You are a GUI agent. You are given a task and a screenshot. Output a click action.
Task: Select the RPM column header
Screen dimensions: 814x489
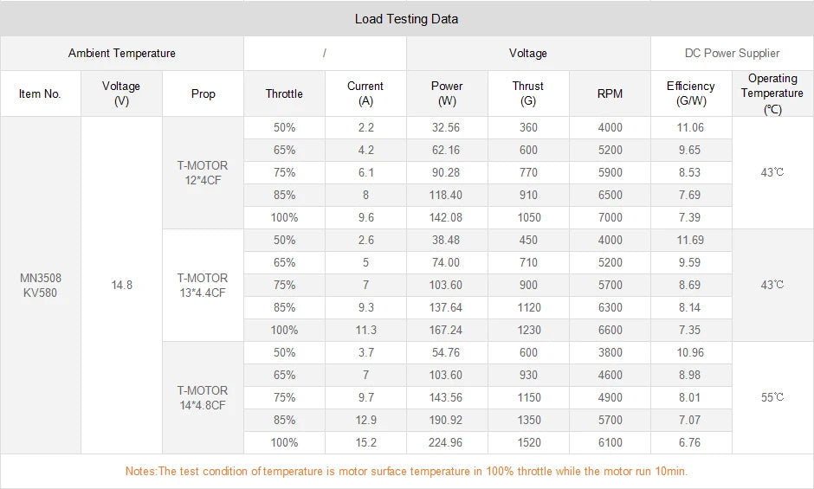[610, 93]
